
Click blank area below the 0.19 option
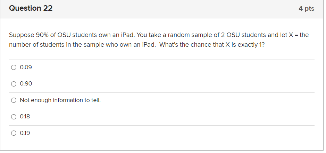tap(162, 145)
